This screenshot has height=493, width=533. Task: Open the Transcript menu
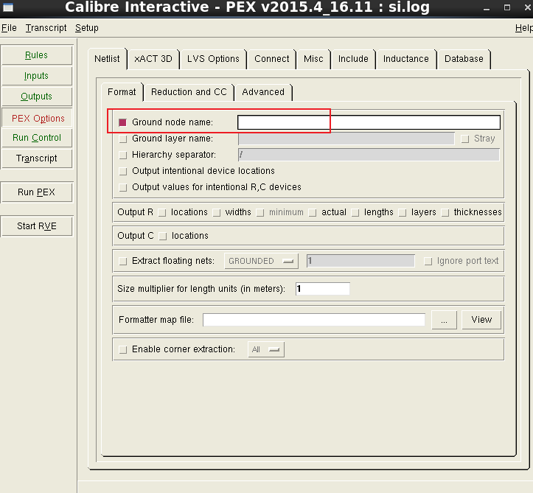pyautogui.click(x=46, y=28)
